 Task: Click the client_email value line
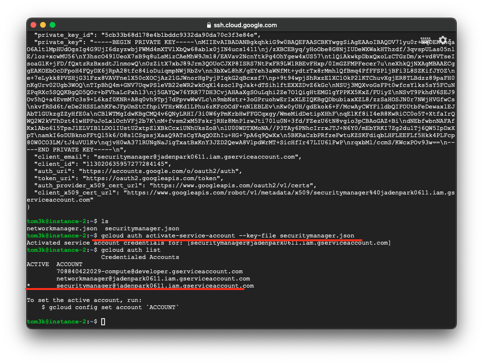point(168,157)
